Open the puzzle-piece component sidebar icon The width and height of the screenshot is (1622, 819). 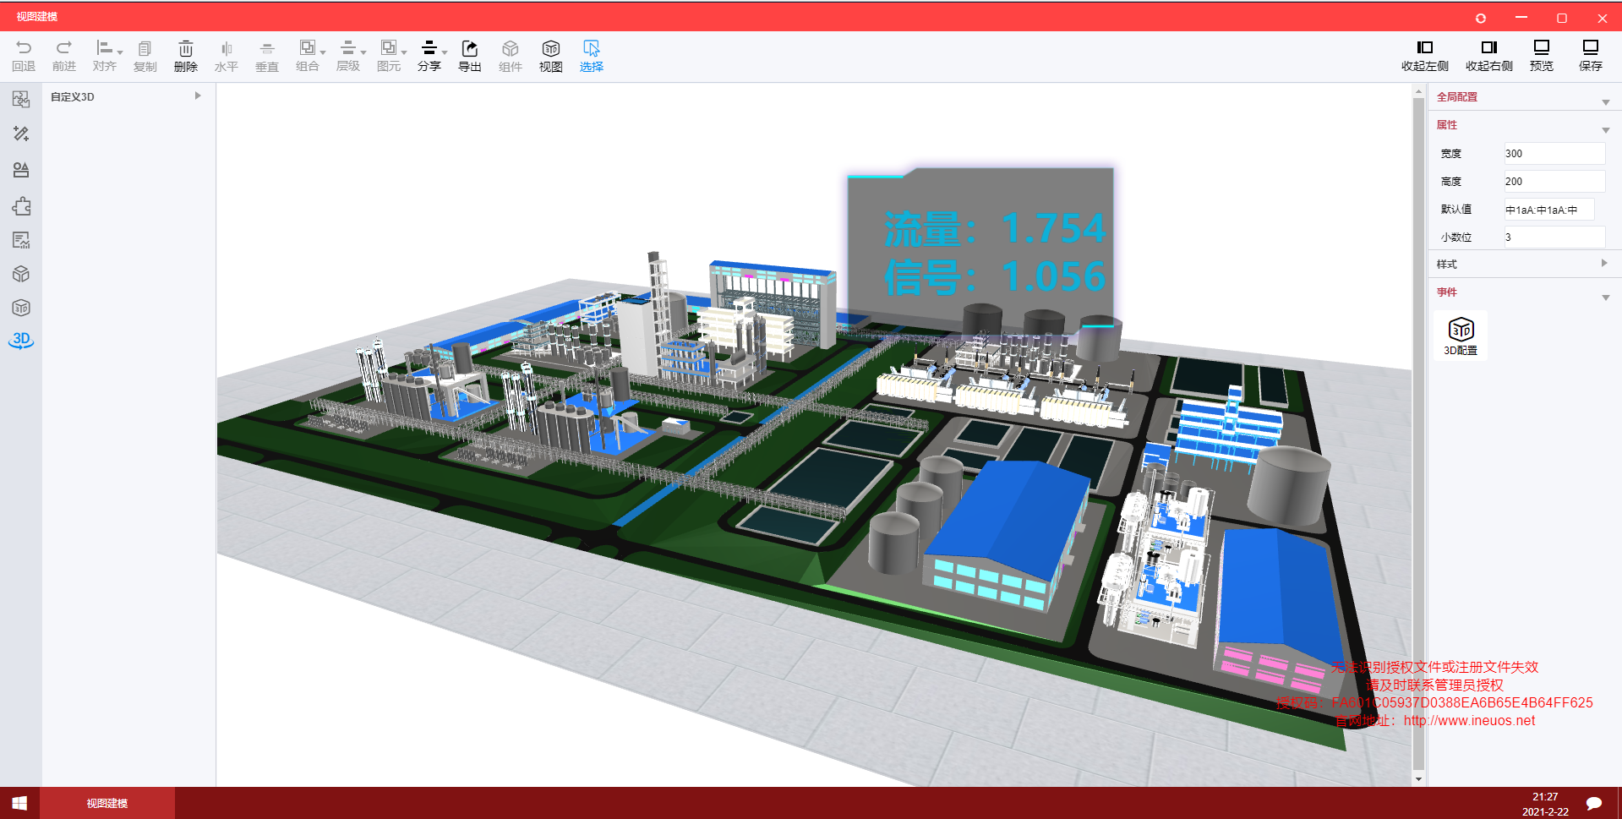21,206
